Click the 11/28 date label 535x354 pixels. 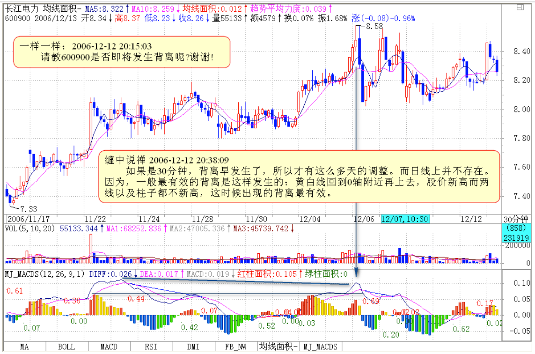(202, 219)
